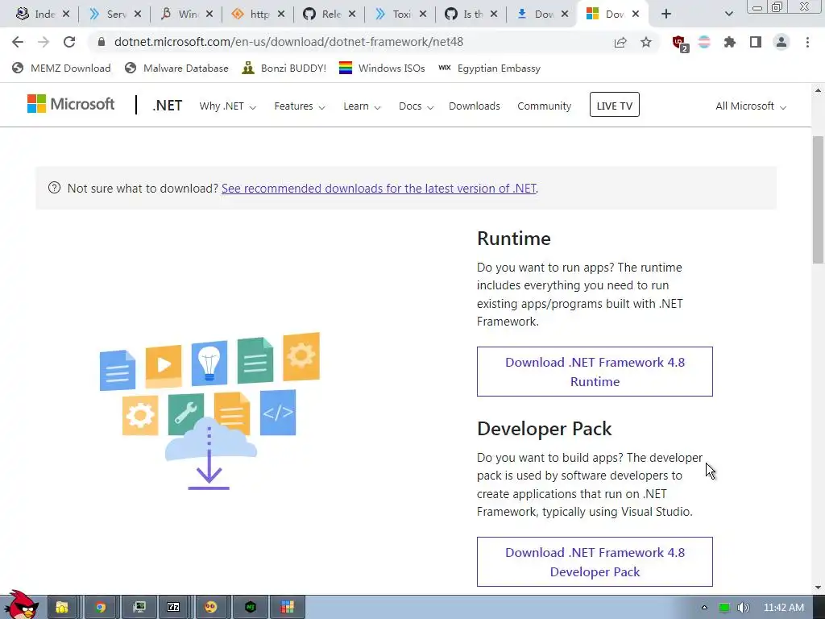
Task: Open a new browser tab
Action: pos(666,15)
